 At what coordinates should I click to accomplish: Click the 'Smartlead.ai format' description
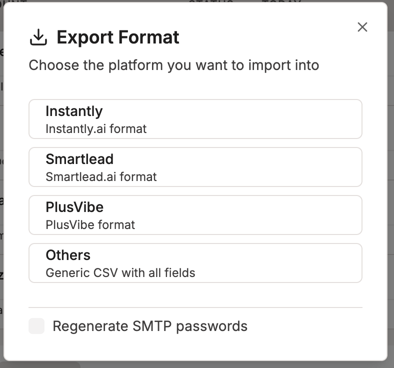click(x=101, y=177)
